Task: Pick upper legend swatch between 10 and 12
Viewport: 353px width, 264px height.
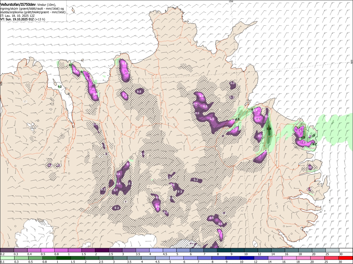Action: point(251,250)
